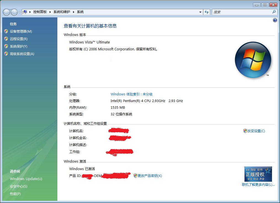Click the refresh button beside address bar
Image resolution: width=280 pixels, height=203 pixels.
pos(207,12)
